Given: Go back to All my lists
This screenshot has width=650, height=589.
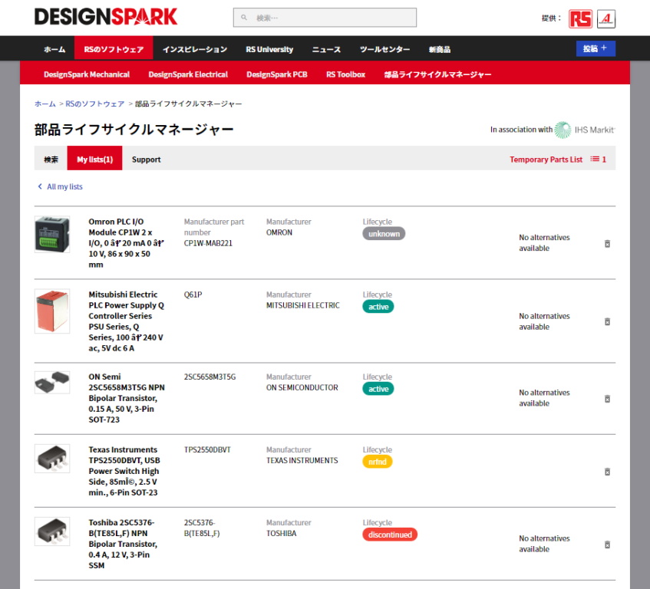Looking at the screenshot, I should tap(60, 186).
